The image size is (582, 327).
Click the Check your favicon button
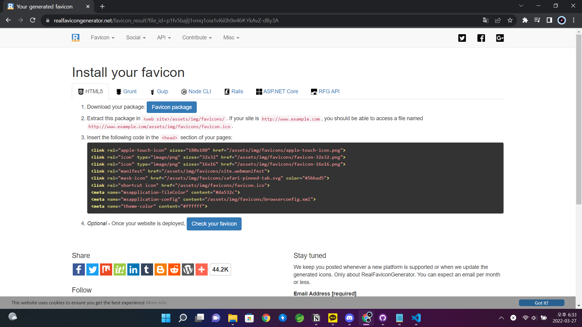tap(214, 224)
